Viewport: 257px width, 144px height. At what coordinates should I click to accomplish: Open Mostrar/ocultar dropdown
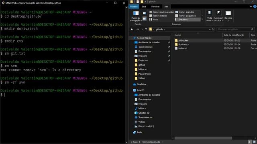pos(218,16)
